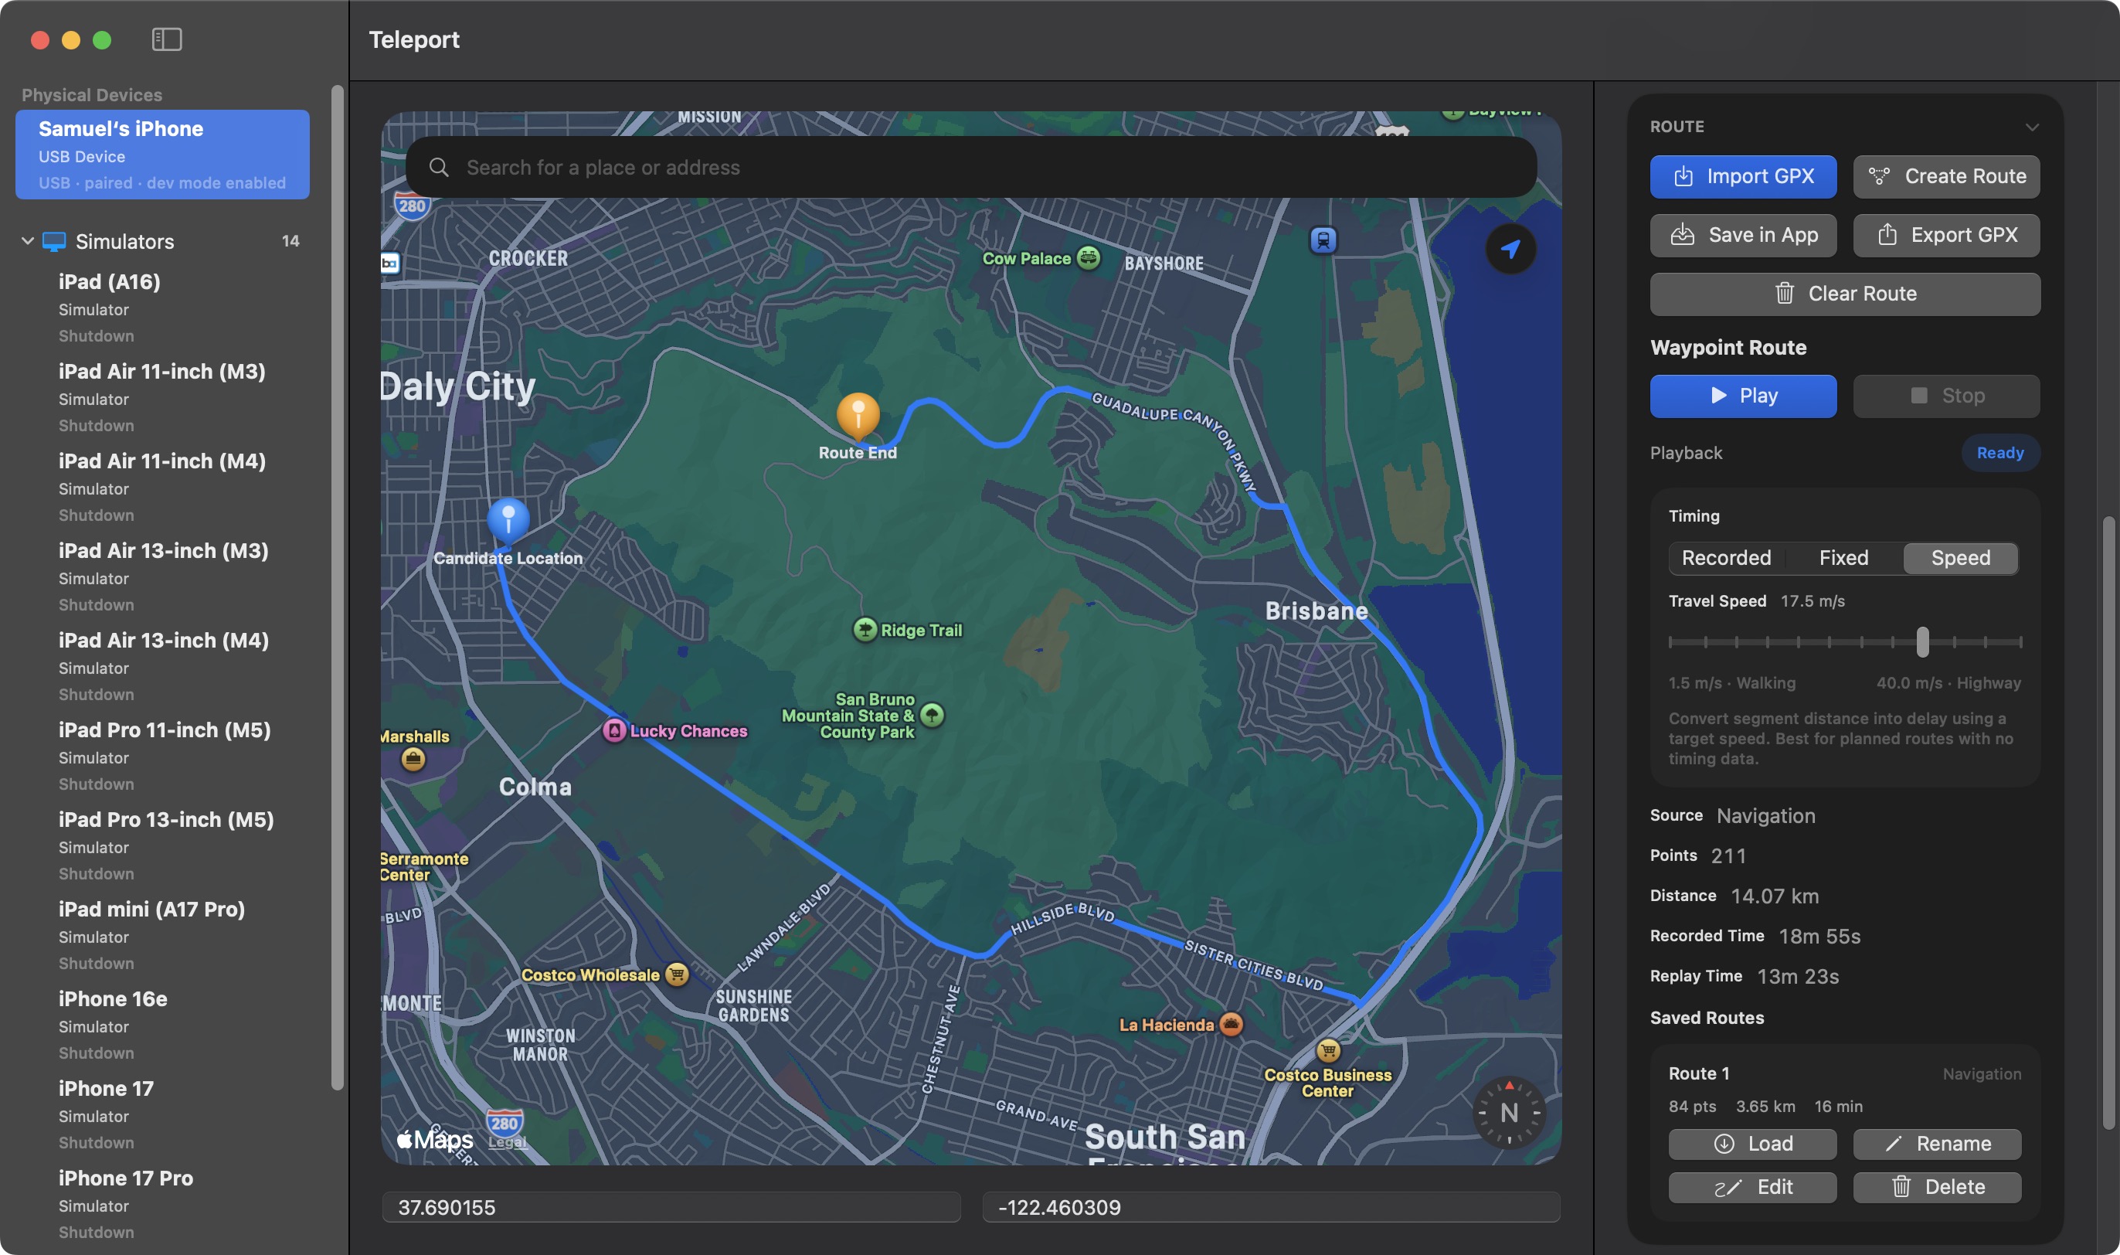Click the Import GPX button
Image resolution: width=2120 pixels, height=1255 pixels.
[1743, 177]
